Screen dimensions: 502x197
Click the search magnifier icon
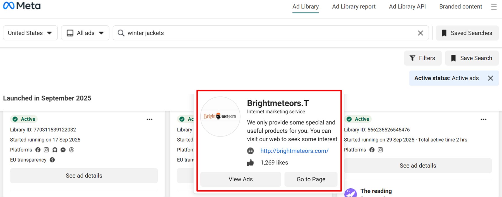point(121,33)
